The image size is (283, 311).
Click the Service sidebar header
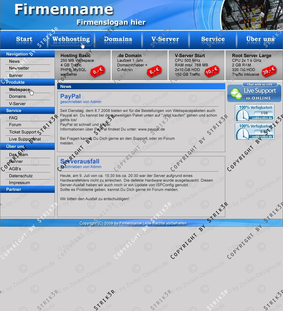point(27,111)
